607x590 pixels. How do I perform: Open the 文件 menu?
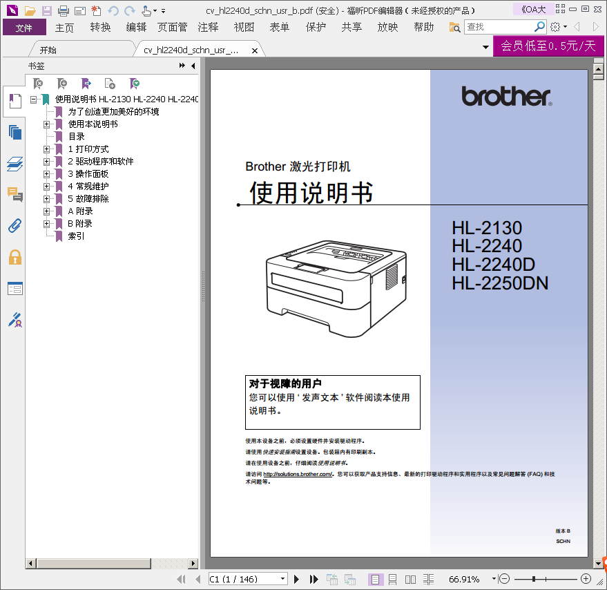click(24, 28)
